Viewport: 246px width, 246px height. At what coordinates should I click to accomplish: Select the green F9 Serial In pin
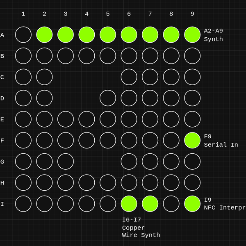tap(192, 140)
